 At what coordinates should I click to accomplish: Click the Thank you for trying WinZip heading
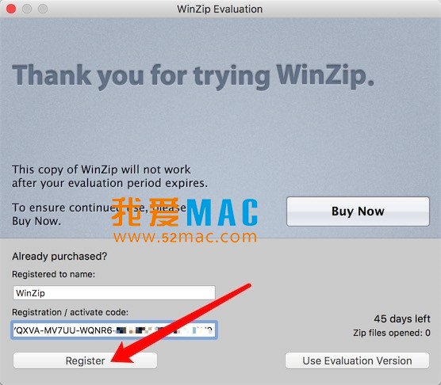pos(194,76)
